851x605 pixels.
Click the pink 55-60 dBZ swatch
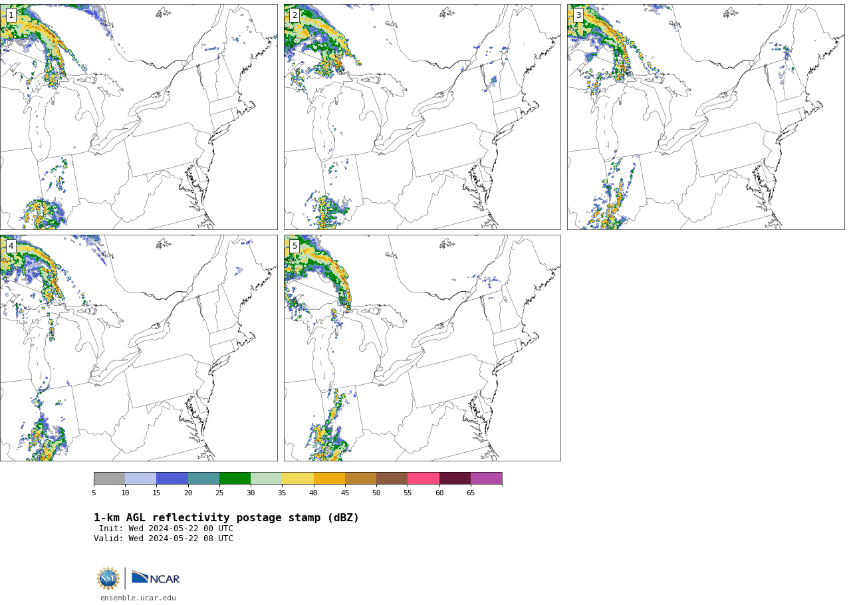(x=424, y=479)
